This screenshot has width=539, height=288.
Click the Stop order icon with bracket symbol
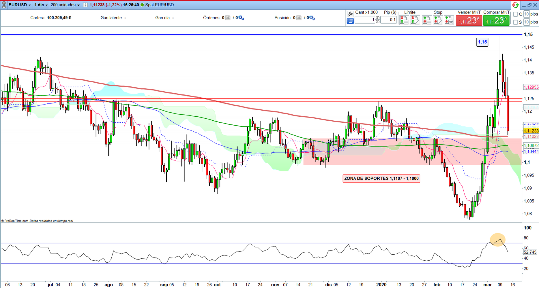tap(449, 20)
